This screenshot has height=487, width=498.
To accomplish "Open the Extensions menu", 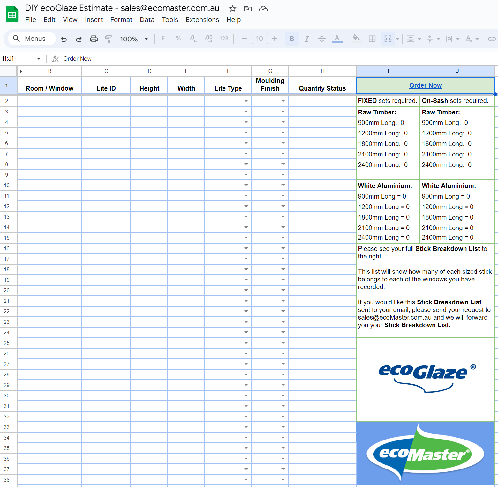I will pos(202,20).
